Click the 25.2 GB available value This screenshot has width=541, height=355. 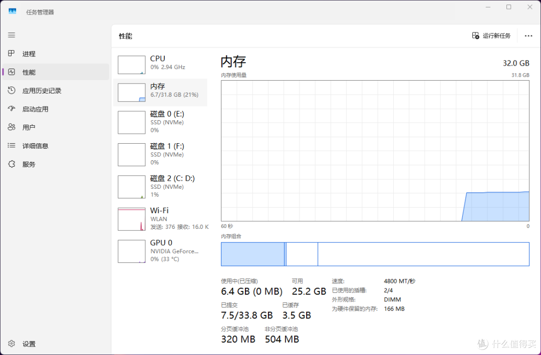tap(309, 291)
